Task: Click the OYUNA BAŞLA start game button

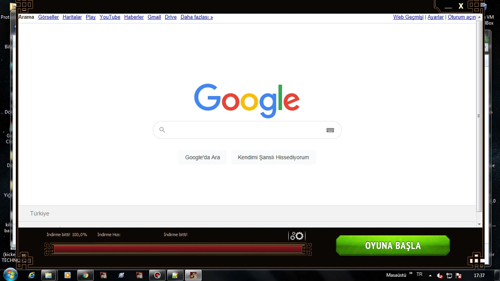Action: coord(393,245)
